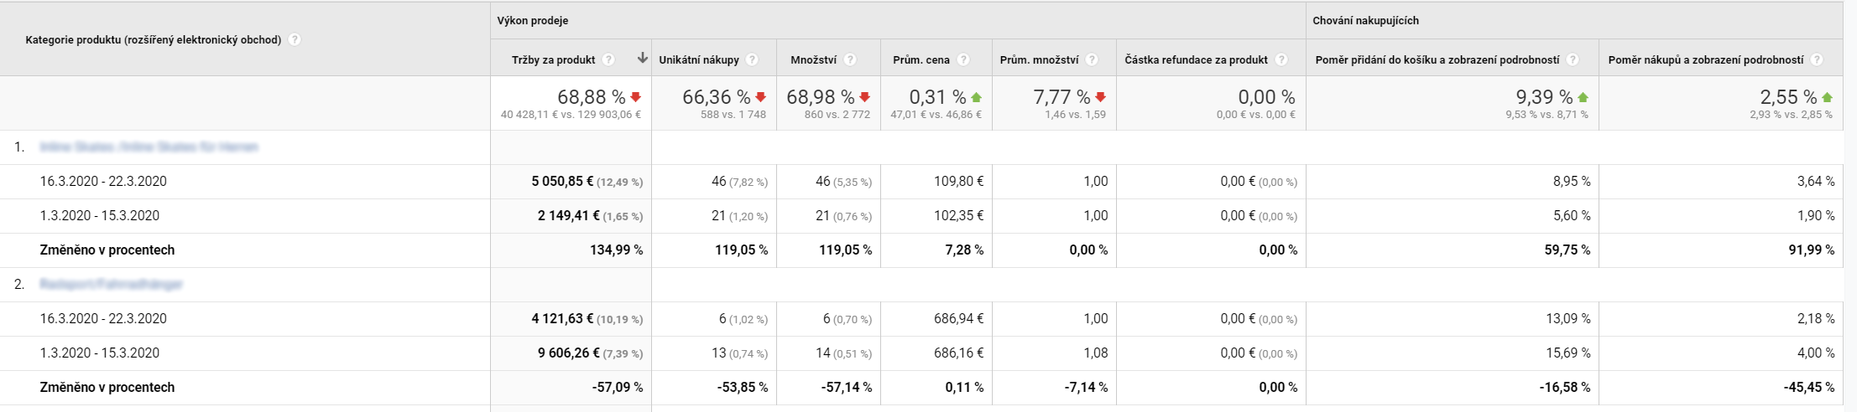Click help icon beside Prům. množství

(x=1092, y=59)
